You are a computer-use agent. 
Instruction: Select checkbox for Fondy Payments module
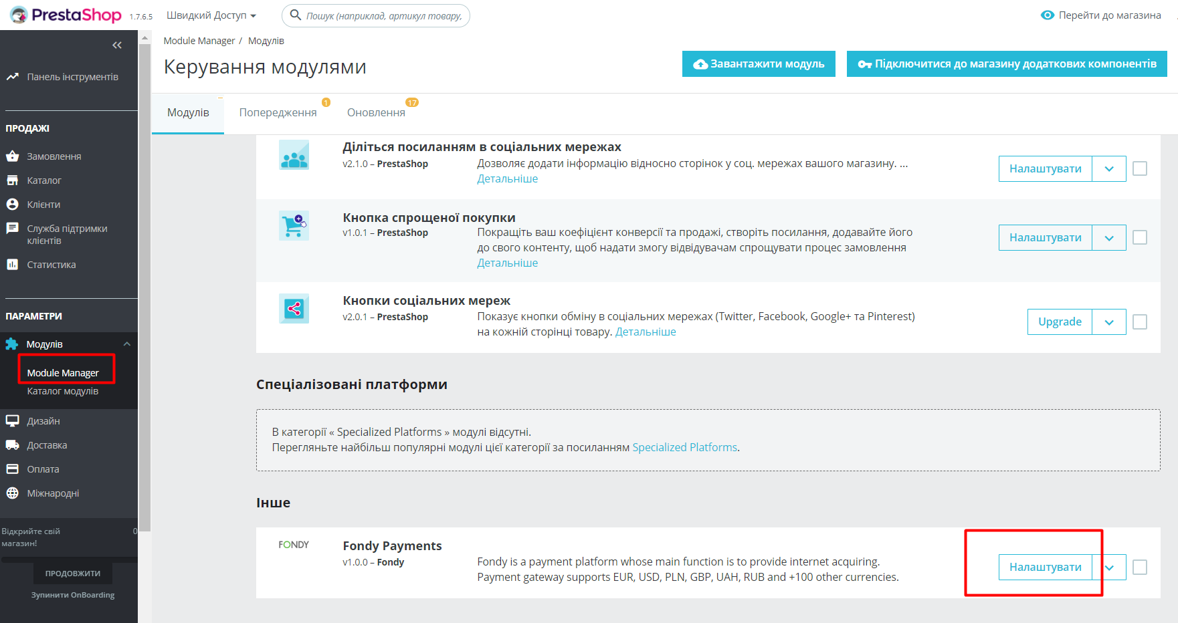(1140, 567)
